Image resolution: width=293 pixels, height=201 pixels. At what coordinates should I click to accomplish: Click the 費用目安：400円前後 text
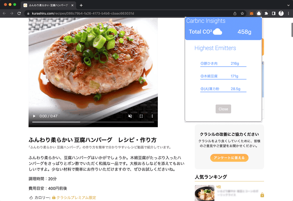click(x=48, y=188)
